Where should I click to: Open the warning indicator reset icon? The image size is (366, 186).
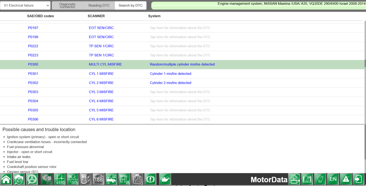tap(151, 179)
